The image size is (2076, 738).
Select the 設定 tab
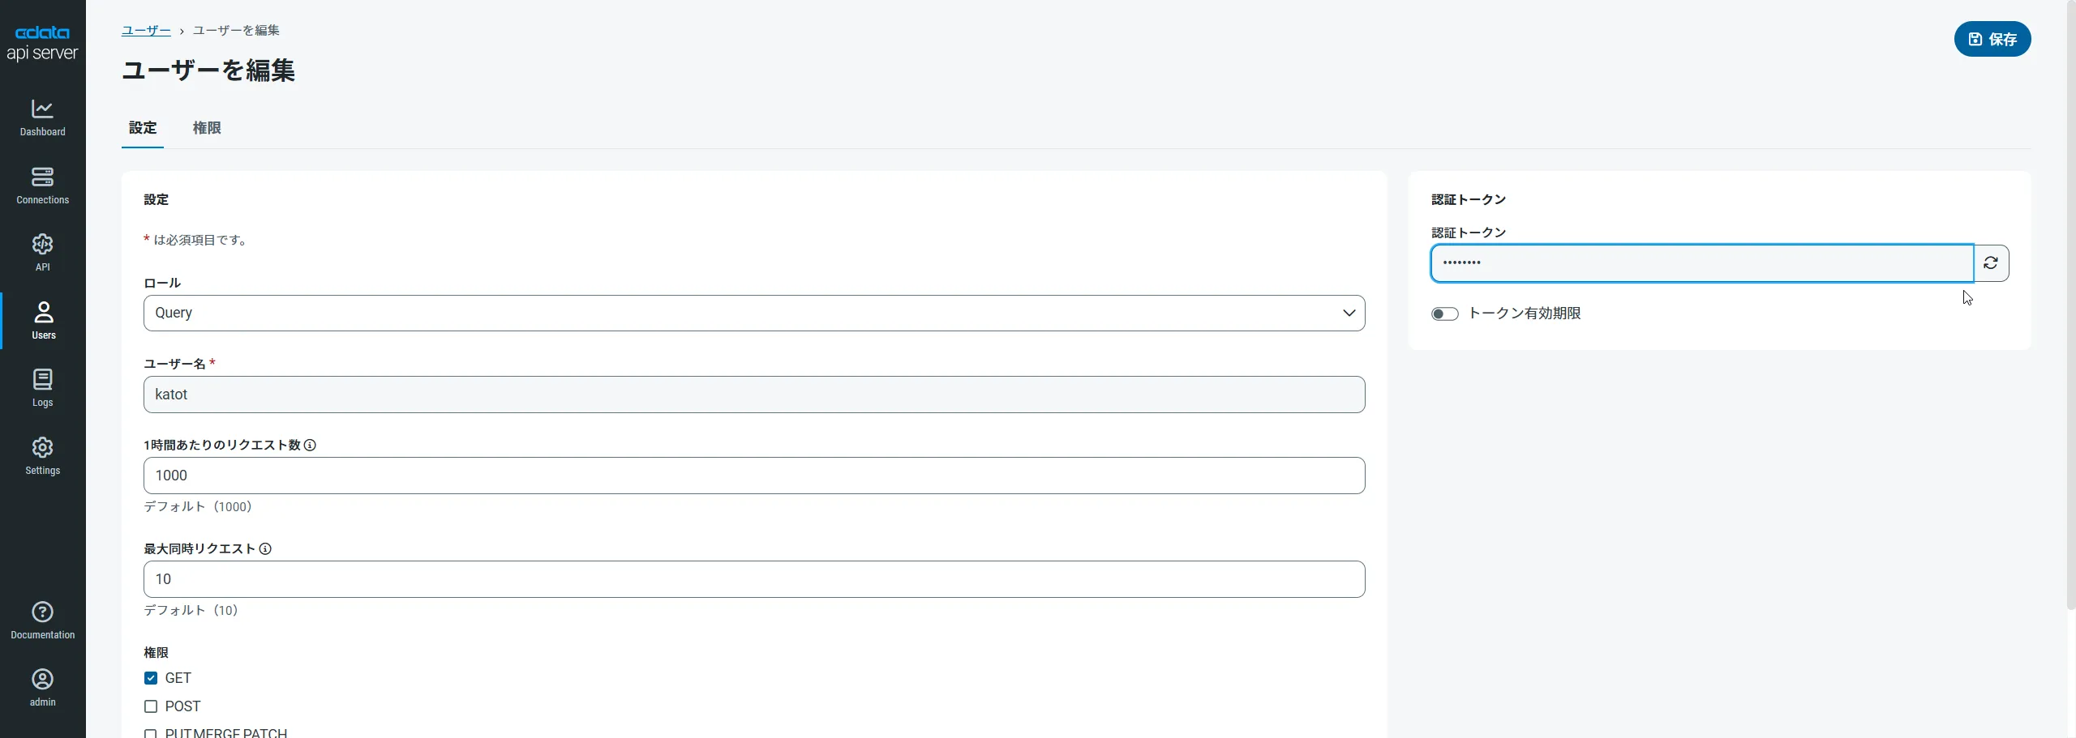point(143,128)
